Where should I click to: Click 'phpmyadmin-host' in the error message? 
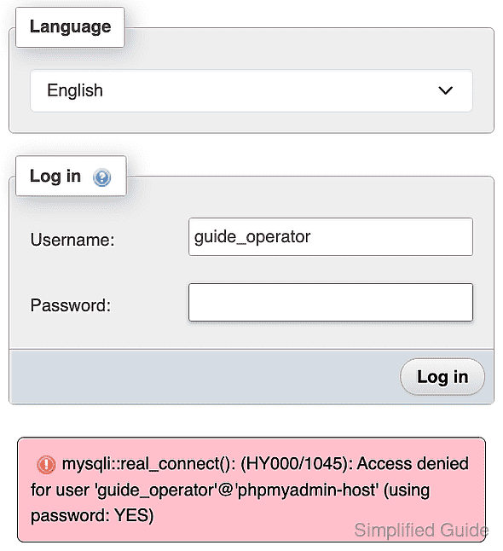point(309,490)
